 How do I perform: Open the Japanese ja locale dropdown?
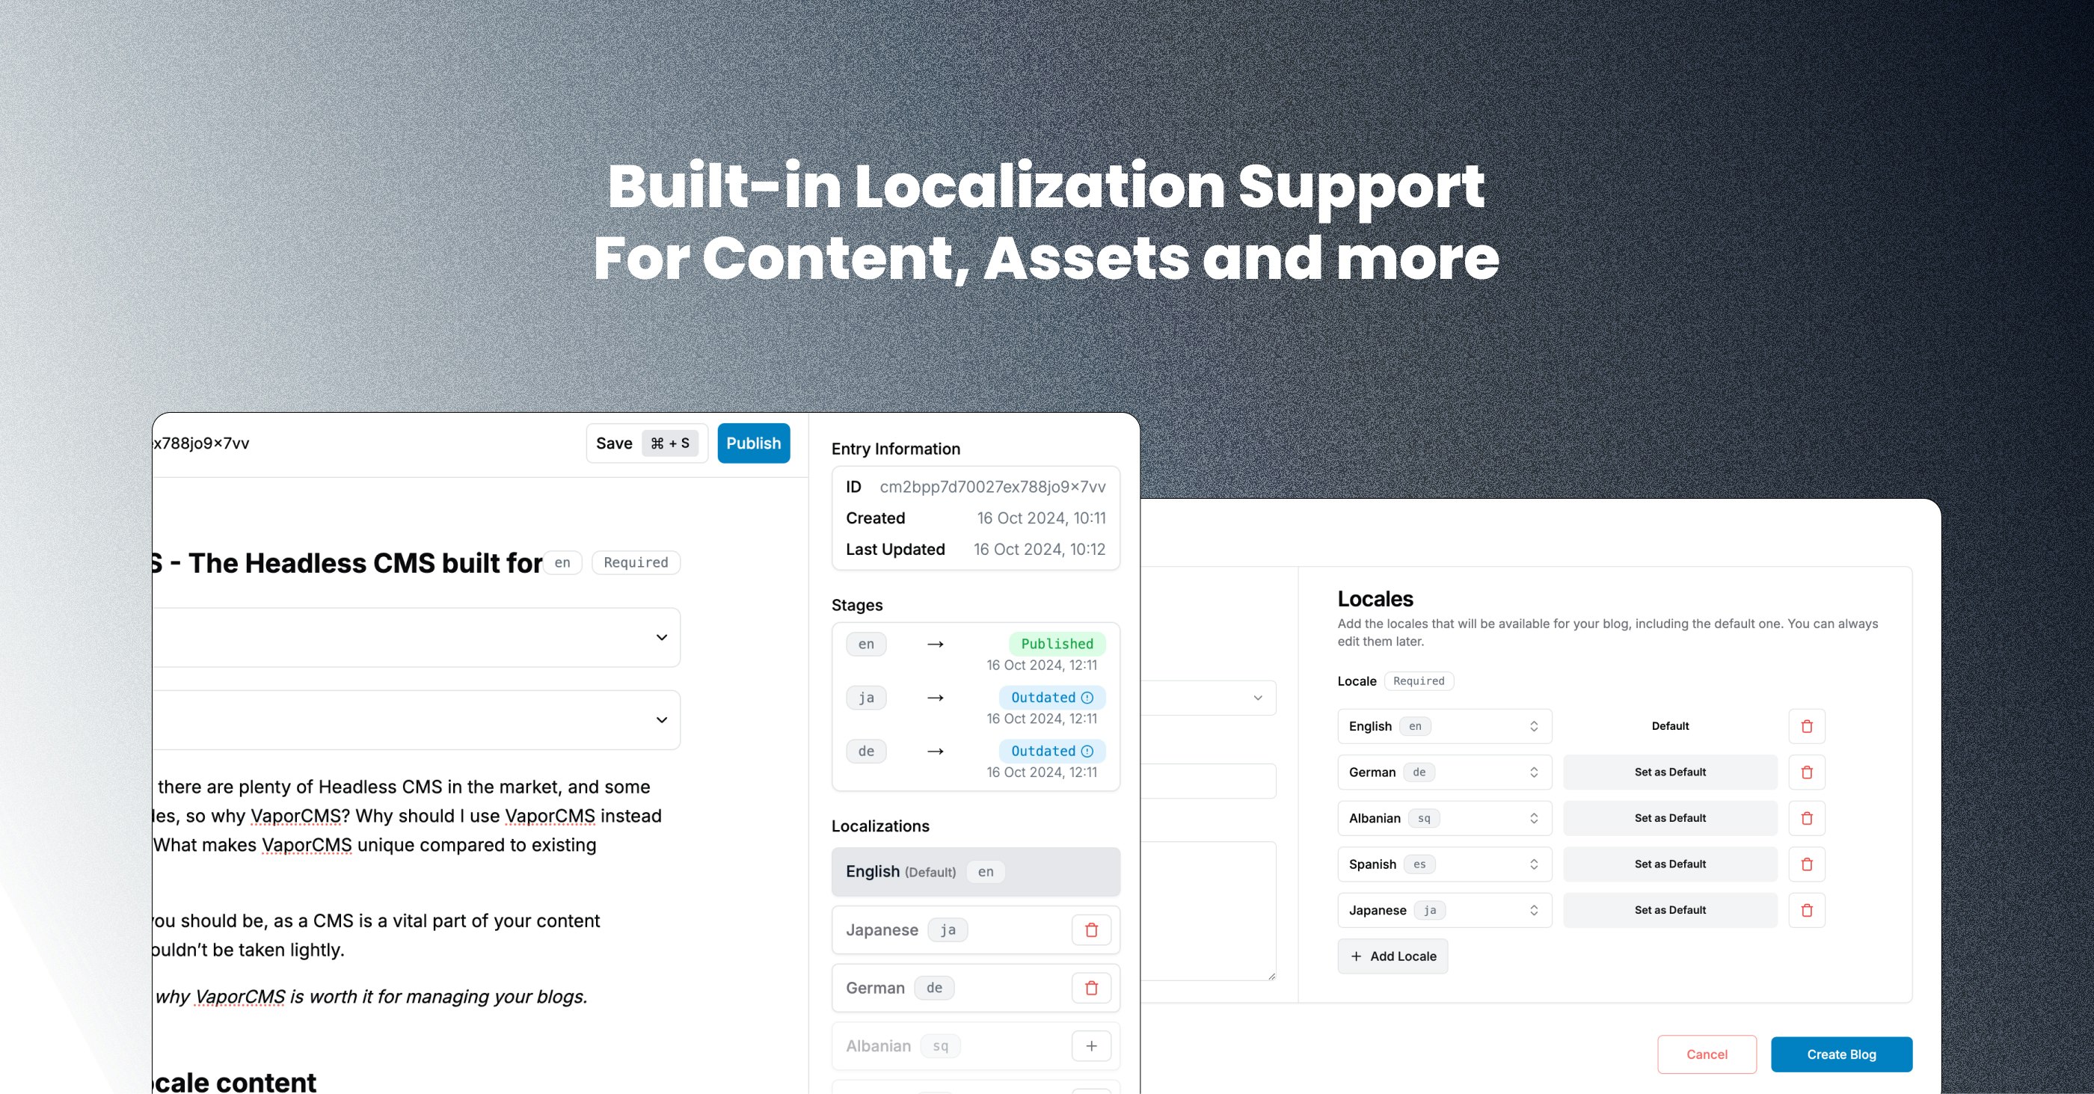[x=1445, y=910]
